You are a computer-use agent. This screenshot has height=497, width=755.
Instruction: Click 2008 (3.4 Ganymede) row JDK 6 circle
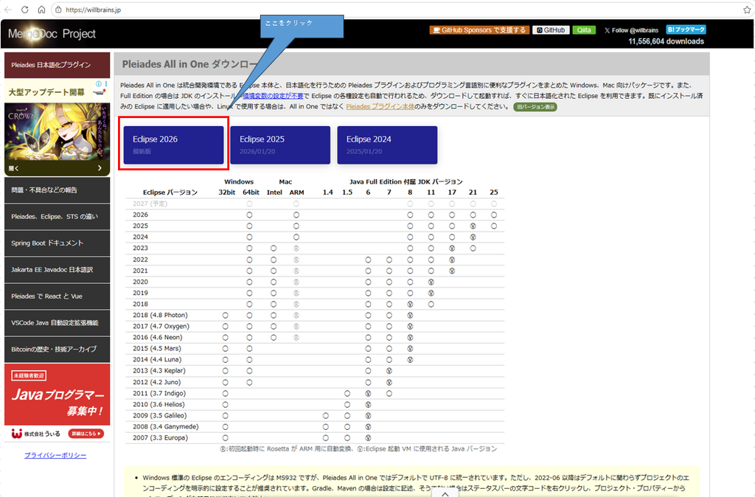coord(369,427)
